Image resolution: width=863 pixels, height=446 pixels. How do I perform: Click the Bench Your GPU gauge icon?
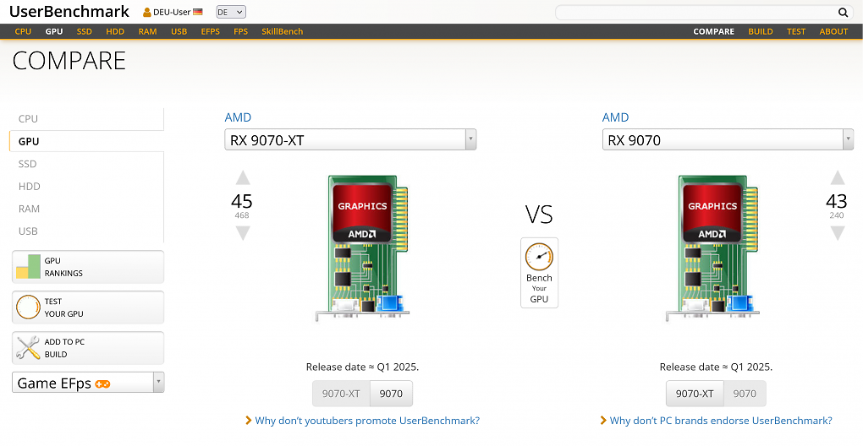pos(539,257)
